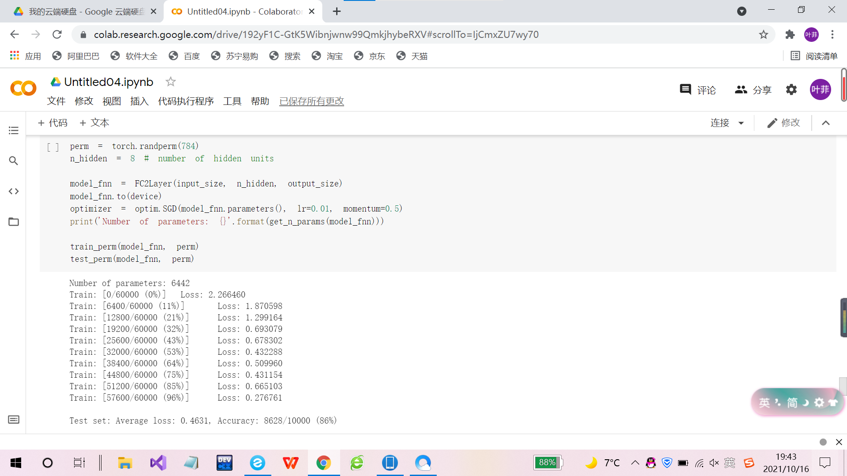Image resolution: width=847 pixels, height=476 pixels.
Task: Run the code cell via its bracket
Action: (53, 147)
